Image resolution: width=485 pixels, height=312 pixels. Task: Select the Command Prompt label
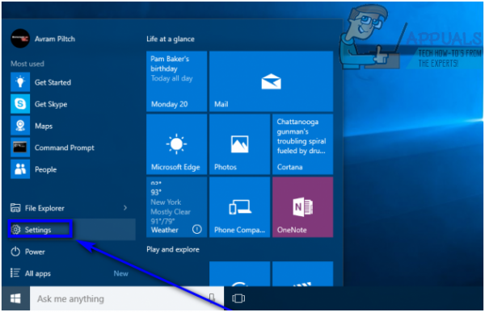(x=65, y=148)
